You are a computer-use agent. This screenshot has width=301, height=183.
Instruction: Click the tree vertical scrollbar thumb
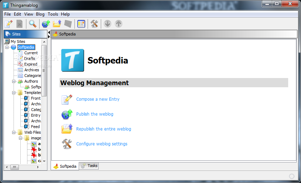(x=44, y=71)
